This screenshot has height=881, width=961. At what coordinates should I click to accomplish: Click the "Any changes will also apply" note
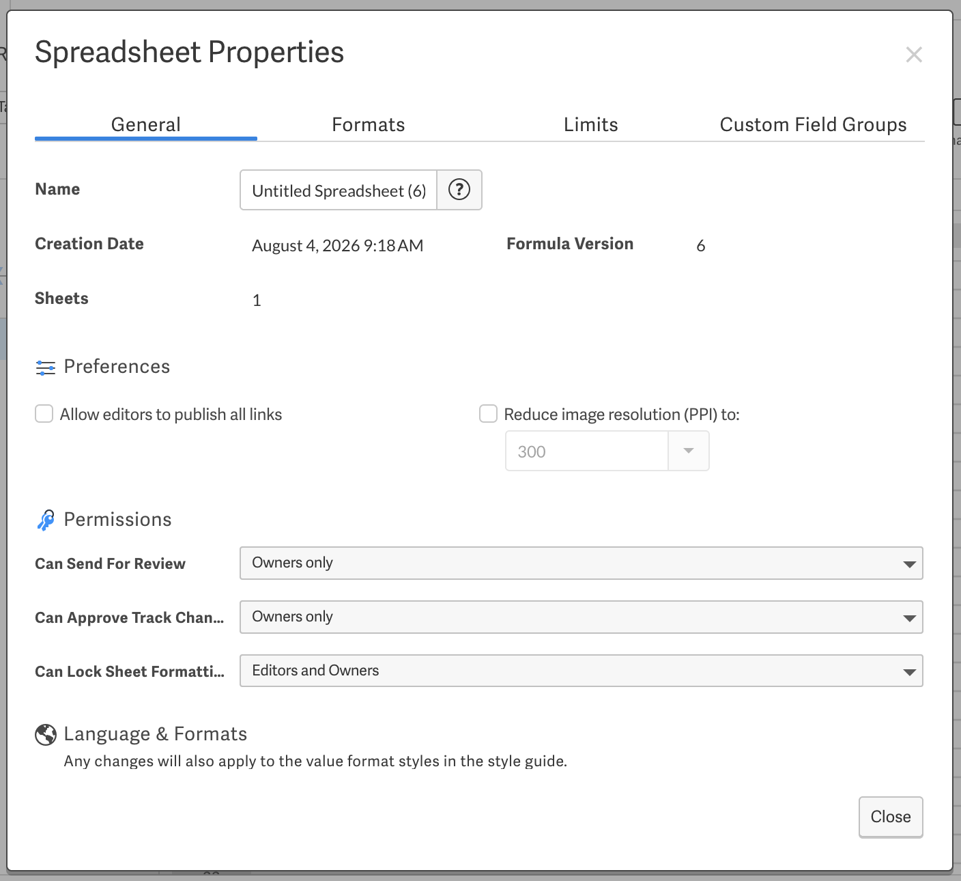(315, 761)
